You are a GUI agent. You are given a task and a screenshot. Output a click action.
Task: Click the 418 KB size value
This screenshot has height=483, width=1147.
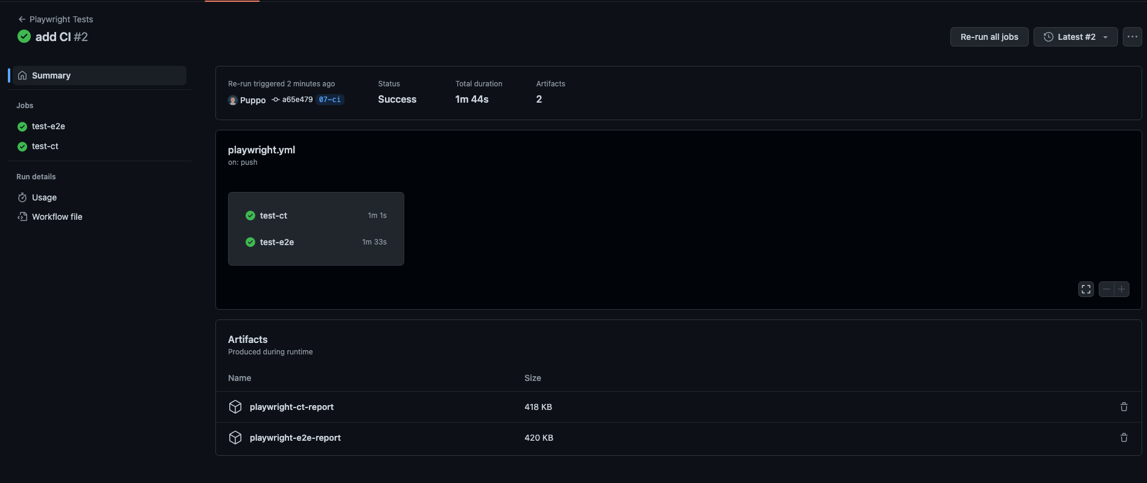538,407
